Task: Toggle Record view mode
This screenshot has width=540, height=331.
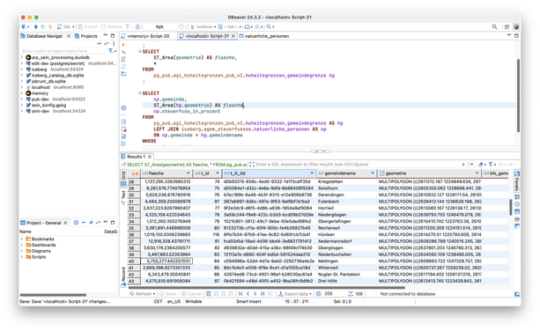Action: [x=123, y=277]
